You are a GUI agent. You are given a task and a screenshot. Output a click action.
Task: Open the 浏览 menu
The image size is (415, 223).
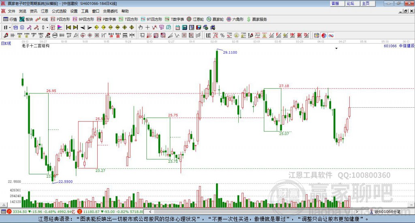(x=23, y=11)
